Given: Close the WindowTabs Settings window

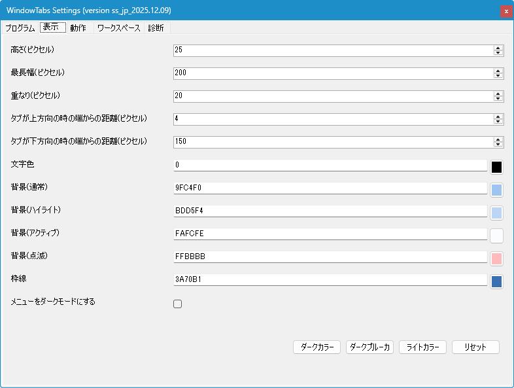Looking at the screenshot, I should (506, 11).
